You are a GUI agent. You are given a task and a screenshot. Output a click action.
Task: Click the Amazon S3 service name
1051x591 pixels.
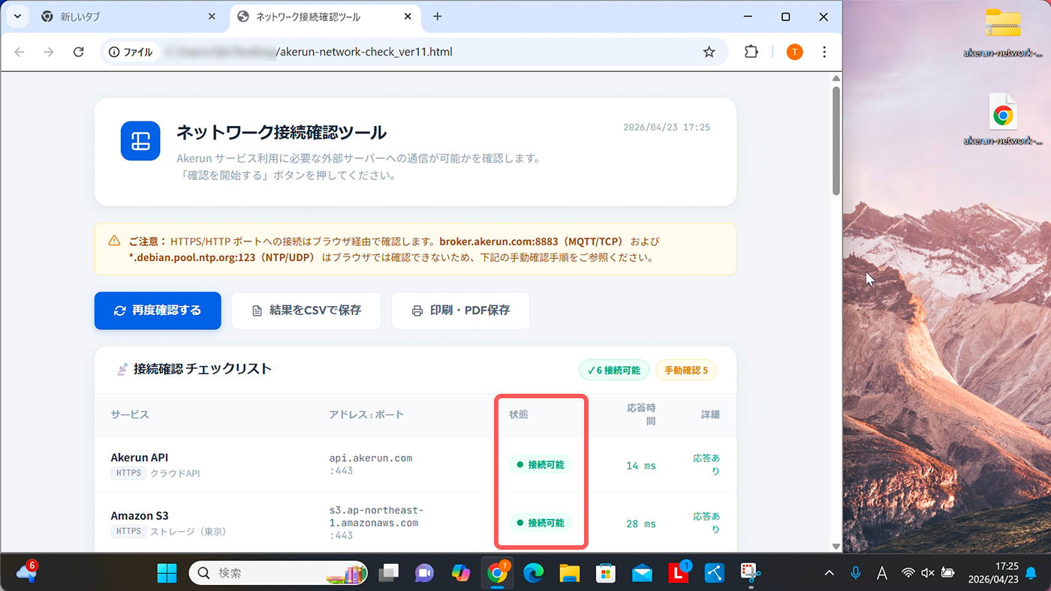(x=140, y=515)
